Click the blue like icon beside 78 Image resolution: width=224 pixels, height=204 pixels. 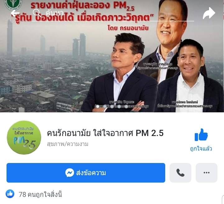[10, 194]
